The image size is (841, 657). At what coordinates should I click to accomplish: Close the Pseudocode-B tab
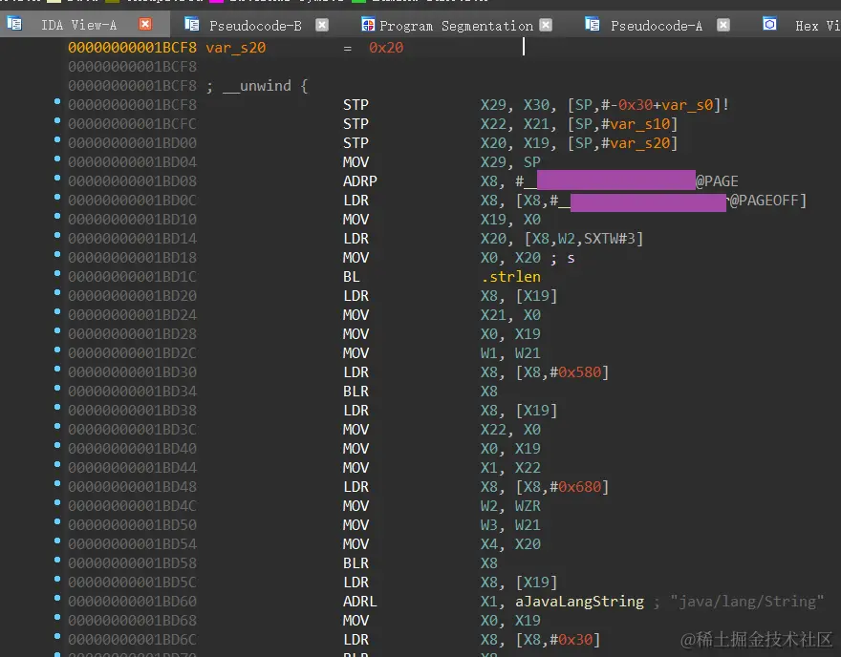coord(322,25)
